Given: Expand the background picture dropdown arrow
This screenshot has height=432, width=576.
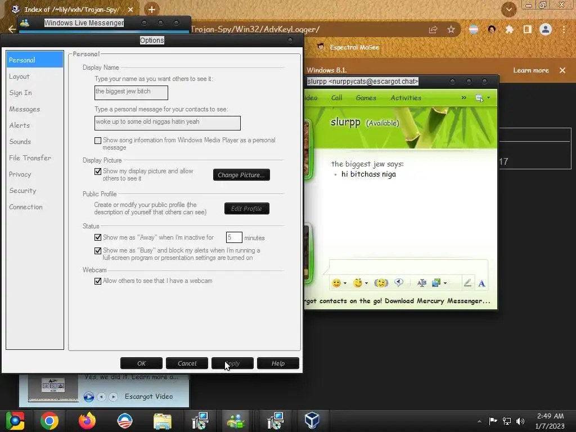Looking at the screenshot, I should (445, 283).
